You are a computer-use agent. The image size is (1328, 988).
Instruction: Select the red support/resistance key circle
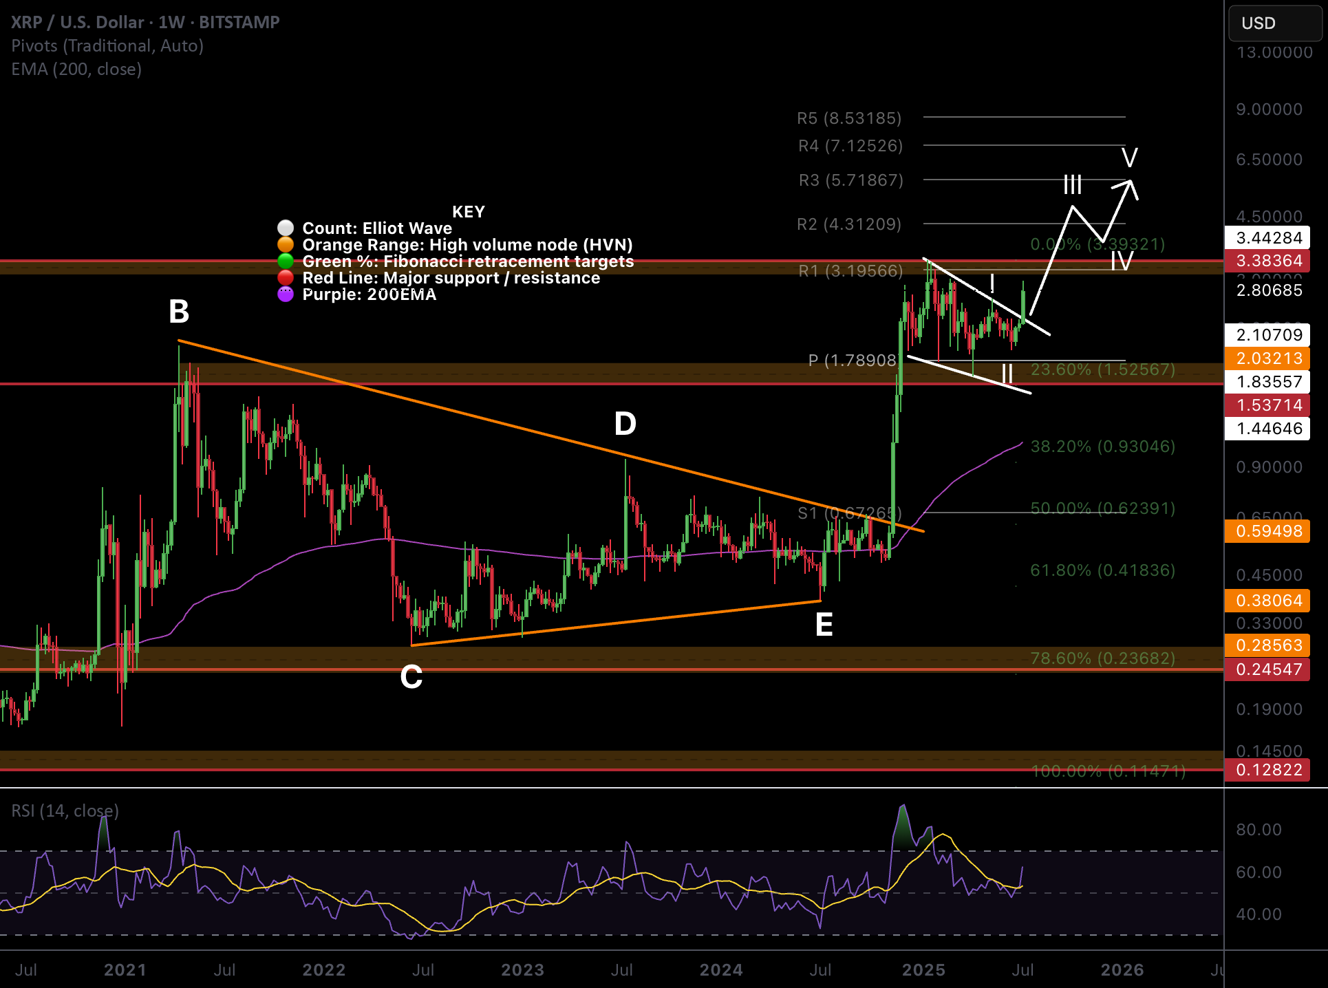coord(286,277)
